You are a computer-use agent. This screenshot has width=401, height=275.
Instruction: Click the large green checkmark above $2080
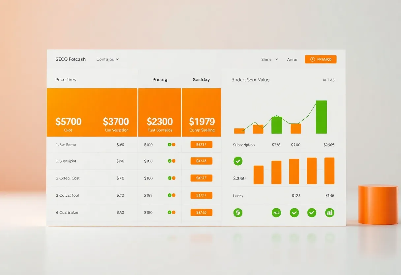point(238,161)
